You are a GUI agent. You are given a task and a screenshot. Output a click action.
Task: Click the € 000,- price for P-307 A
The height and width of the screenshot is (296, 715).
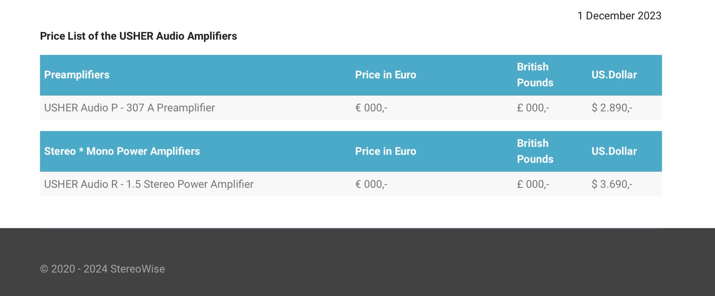point(371,108)
